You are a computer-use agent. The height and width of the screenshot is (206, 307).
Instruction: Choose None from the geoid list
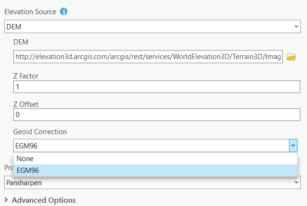pos(25,159)
